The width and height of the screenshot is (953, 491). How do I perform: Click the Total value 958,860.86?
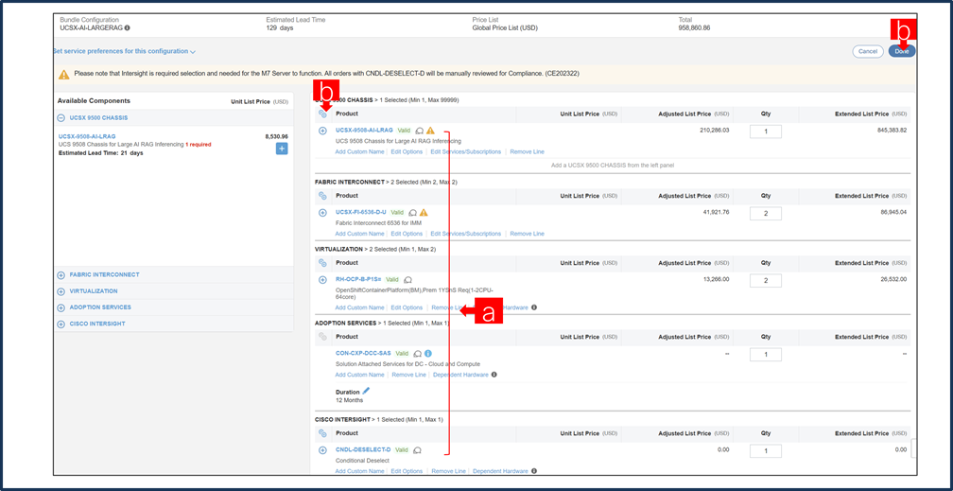pos(694,28)
